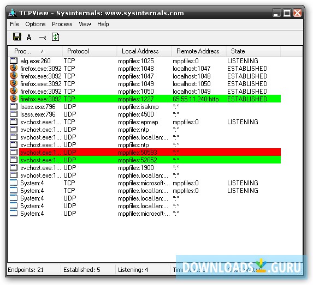Click svchost icon in mppfiles:1900 row

coord(14,167)
